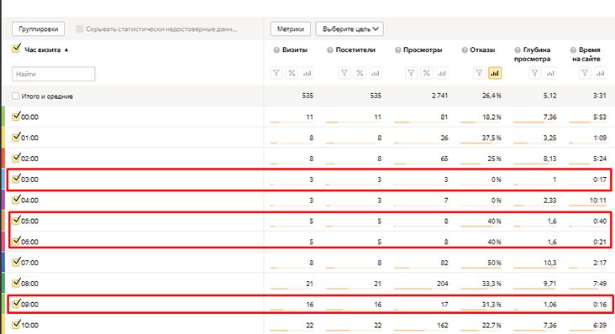This screenshot has height=334, width=615.
Task: Show chart icon for Глубина просмотра
Action: point(550,73)
